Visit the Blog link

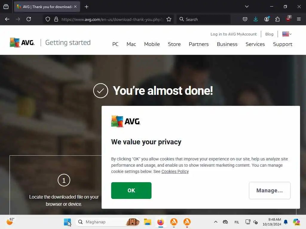pos(269,34)
